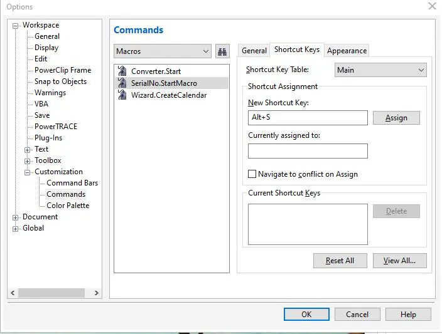Viewport: 442px width, 334px height.
Task: Select the Workspace tree item label
Action: [41, 25]
